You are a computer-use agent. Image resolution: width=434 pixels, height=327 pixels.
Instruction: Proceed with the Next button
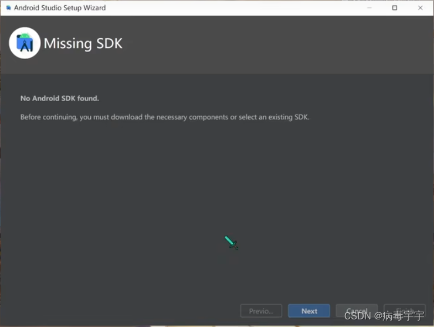(309, 311)
